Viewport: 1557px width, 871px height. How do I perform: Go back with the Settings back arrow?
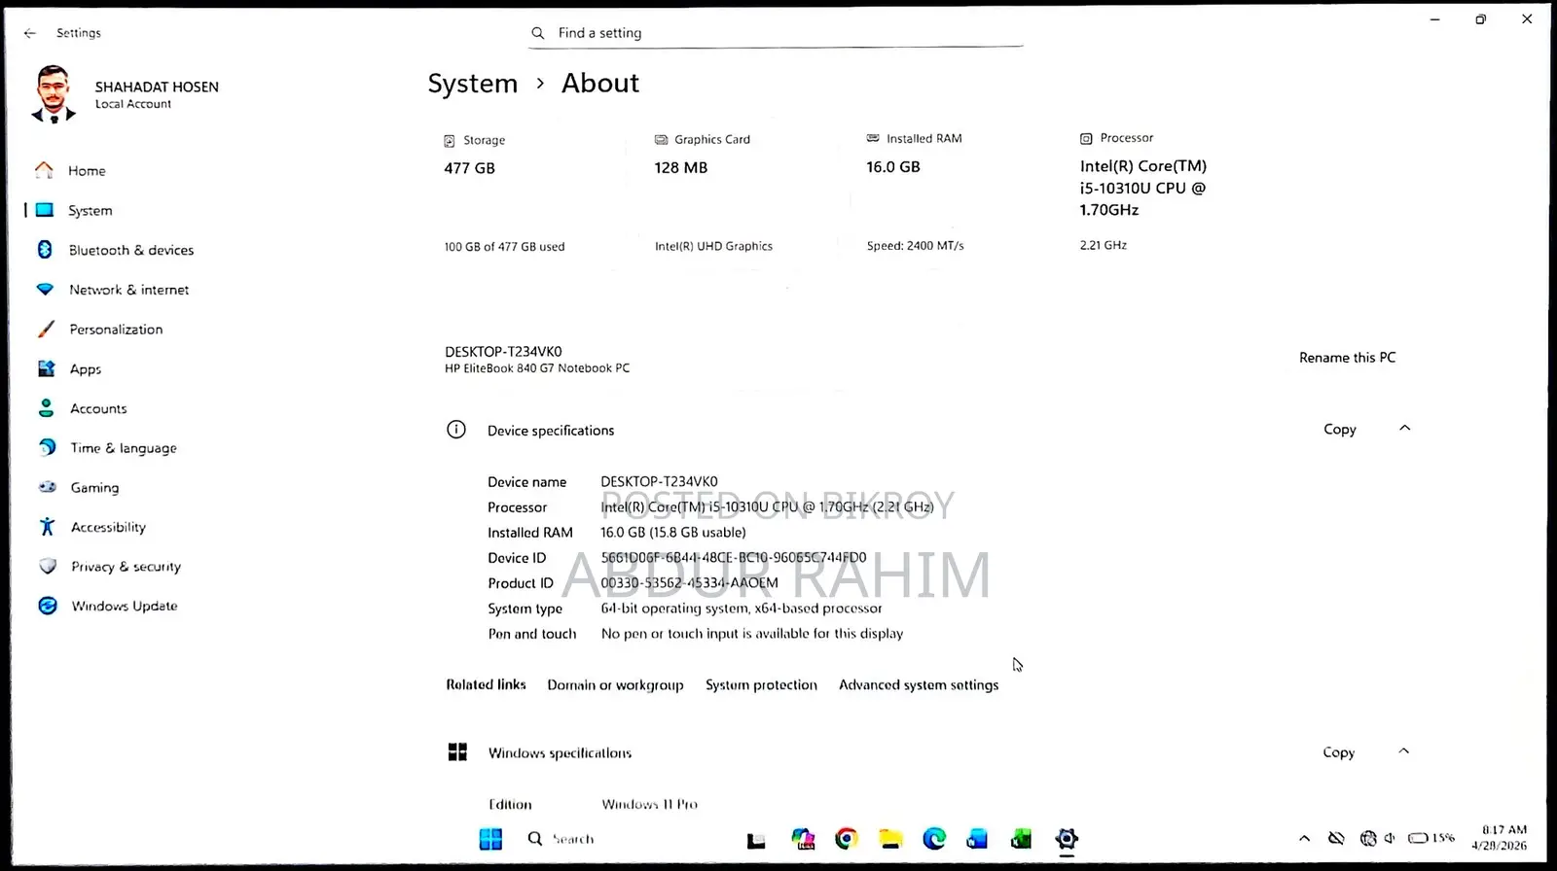(x=30, y=33)
